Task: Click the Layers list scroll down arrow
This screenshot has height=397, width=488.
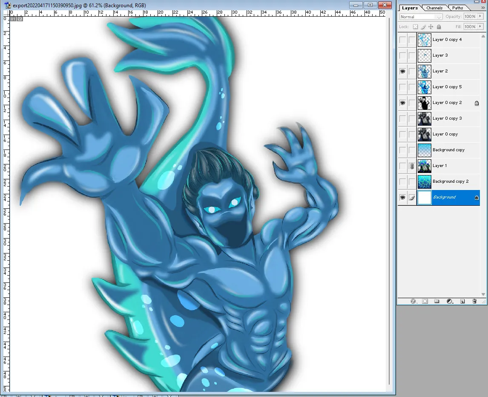Action: [x=483, y=294]
